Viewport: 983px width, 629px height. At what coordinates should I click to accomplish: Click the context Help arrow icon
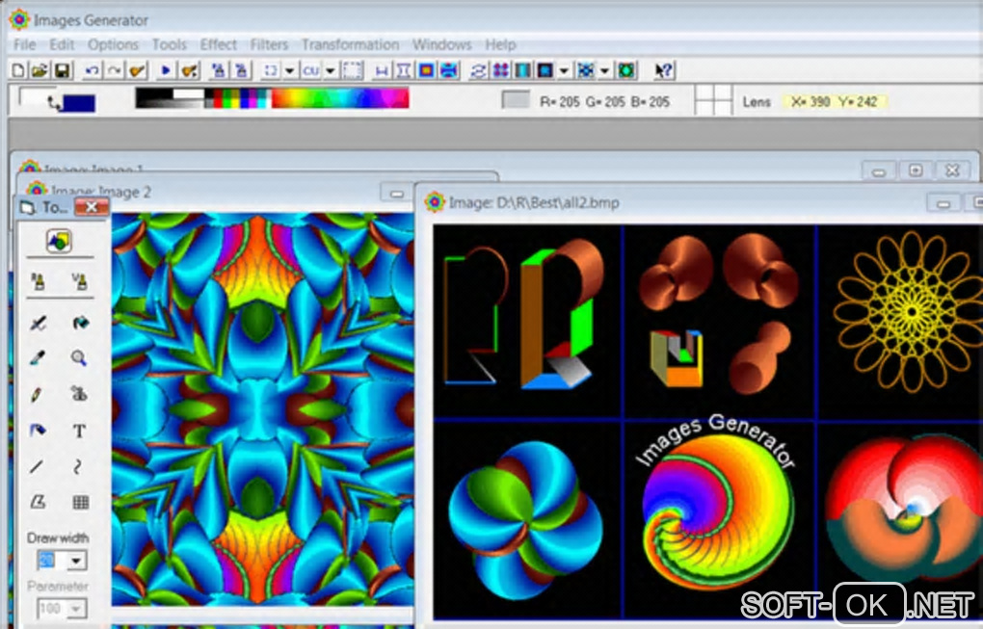pos(664,70)
